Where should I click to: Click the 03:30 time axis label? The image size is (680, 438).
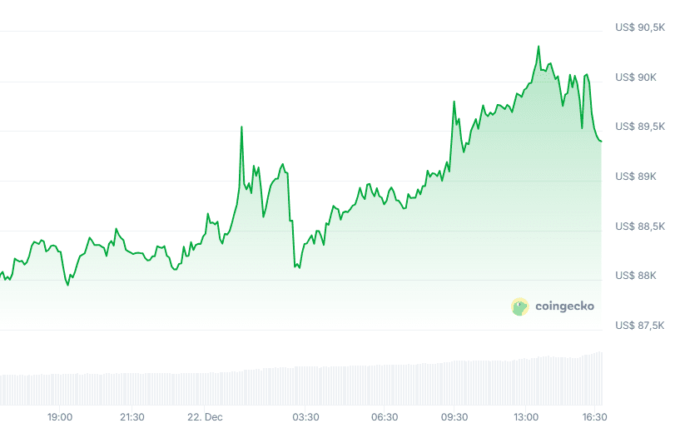[x=305, y=416]
